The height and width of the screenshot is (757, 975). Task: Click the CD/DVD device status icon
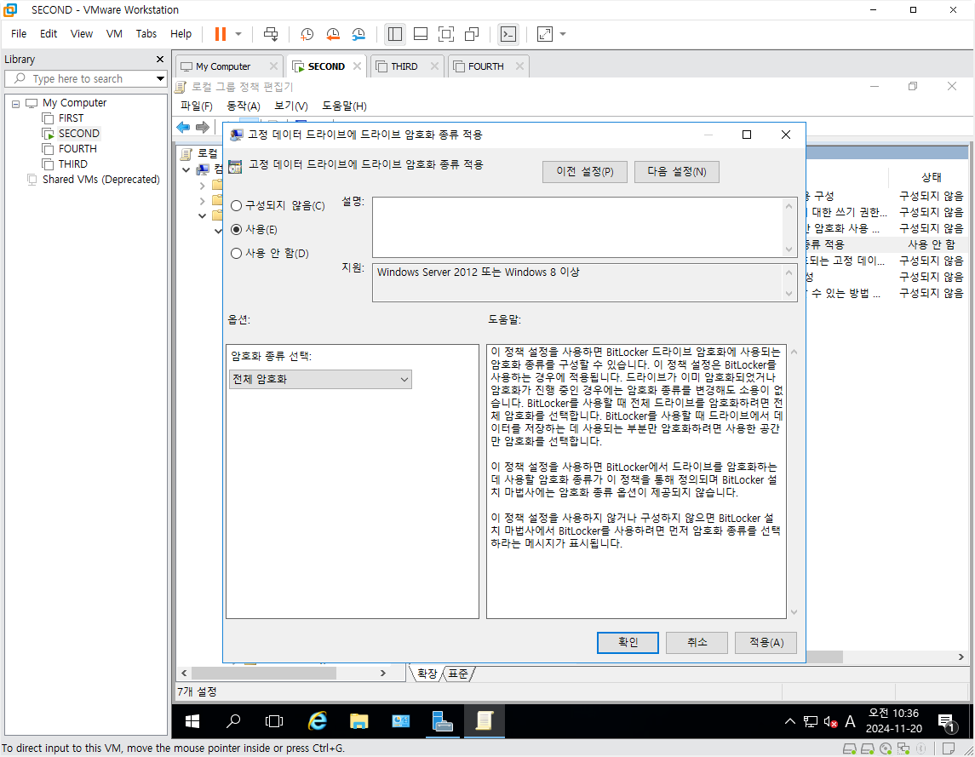(886, 748)
